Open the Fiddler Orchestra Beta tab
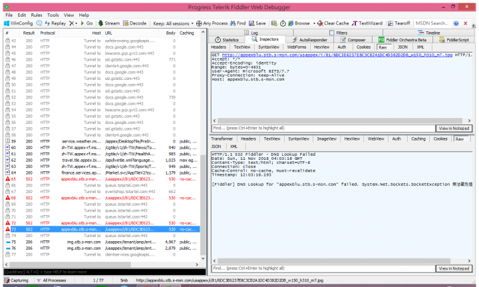 [402, 40]
